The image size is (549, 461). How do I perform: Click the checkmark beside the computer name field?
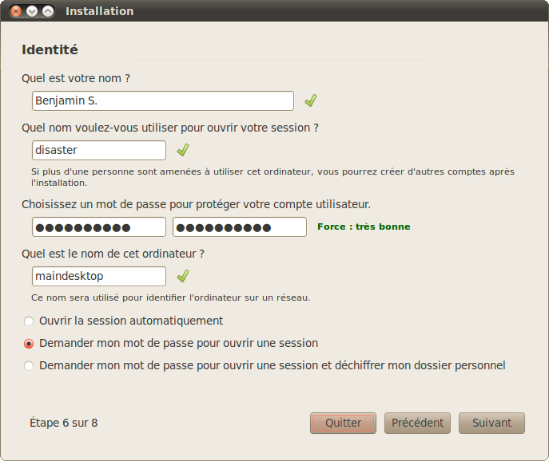pyautogui.click(x=183, y=276)
